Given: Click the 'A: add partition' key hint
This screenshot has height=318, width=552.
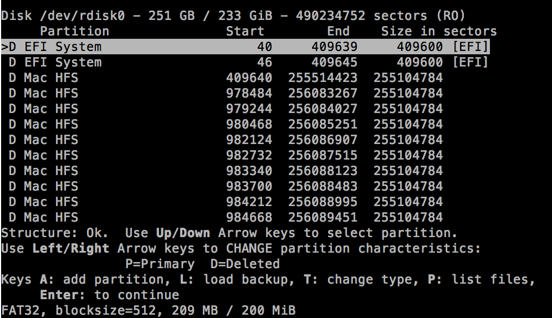Looking at the screenshot, I should (101, 280).
